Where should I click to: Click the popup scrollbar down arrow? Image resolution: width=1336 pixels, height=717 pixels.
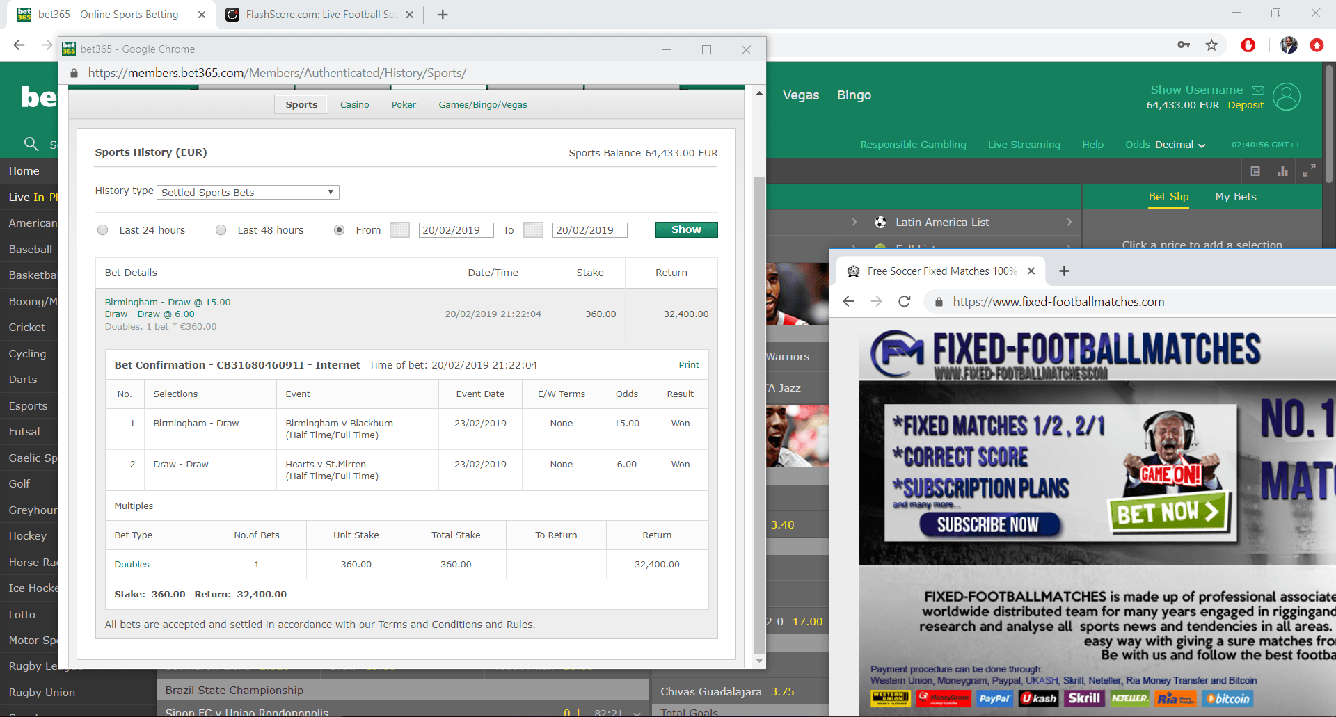(x=759, y=661)
